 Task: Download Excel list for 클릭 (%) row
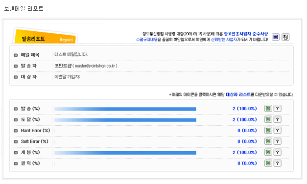[x=268, y=163]
